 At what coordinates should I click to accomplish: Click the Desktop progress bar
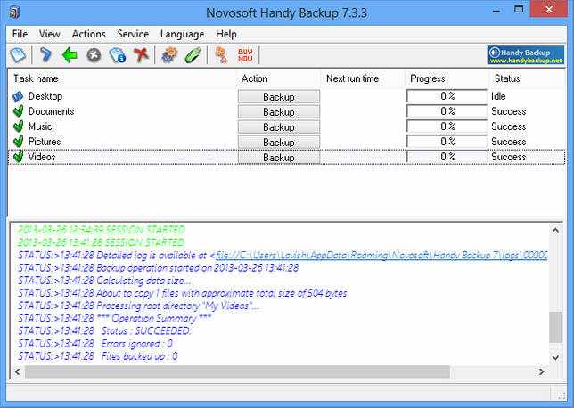pyautogui.click(x=447, y=96)
